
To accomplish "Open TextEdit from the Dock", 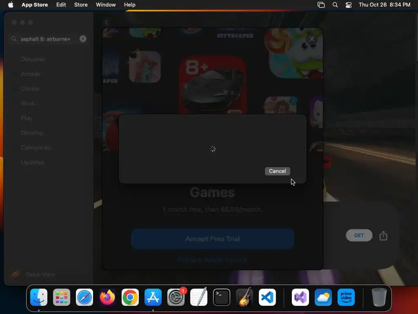I will point(199,297).
